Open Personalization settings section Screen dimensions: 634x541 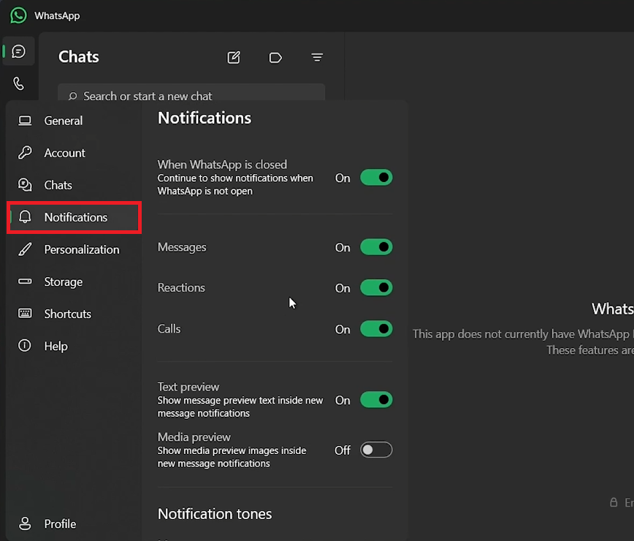[x=74, y=249]
